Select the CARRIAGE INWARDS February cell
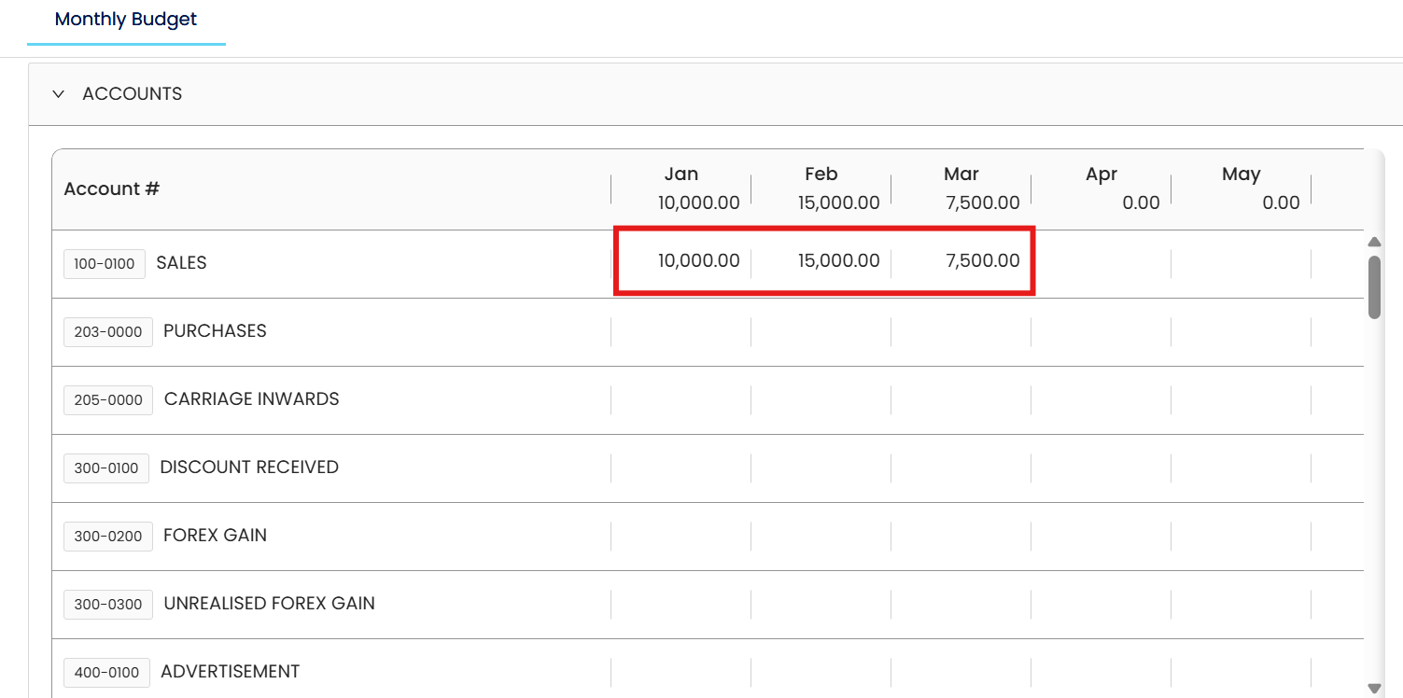Screen dimensions: 1403x698 click(821, 400)
